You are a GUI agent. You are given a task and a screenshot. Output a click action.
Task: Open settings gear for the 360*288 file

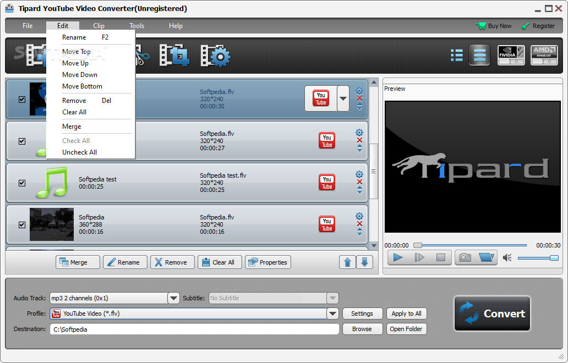(359, 216)
